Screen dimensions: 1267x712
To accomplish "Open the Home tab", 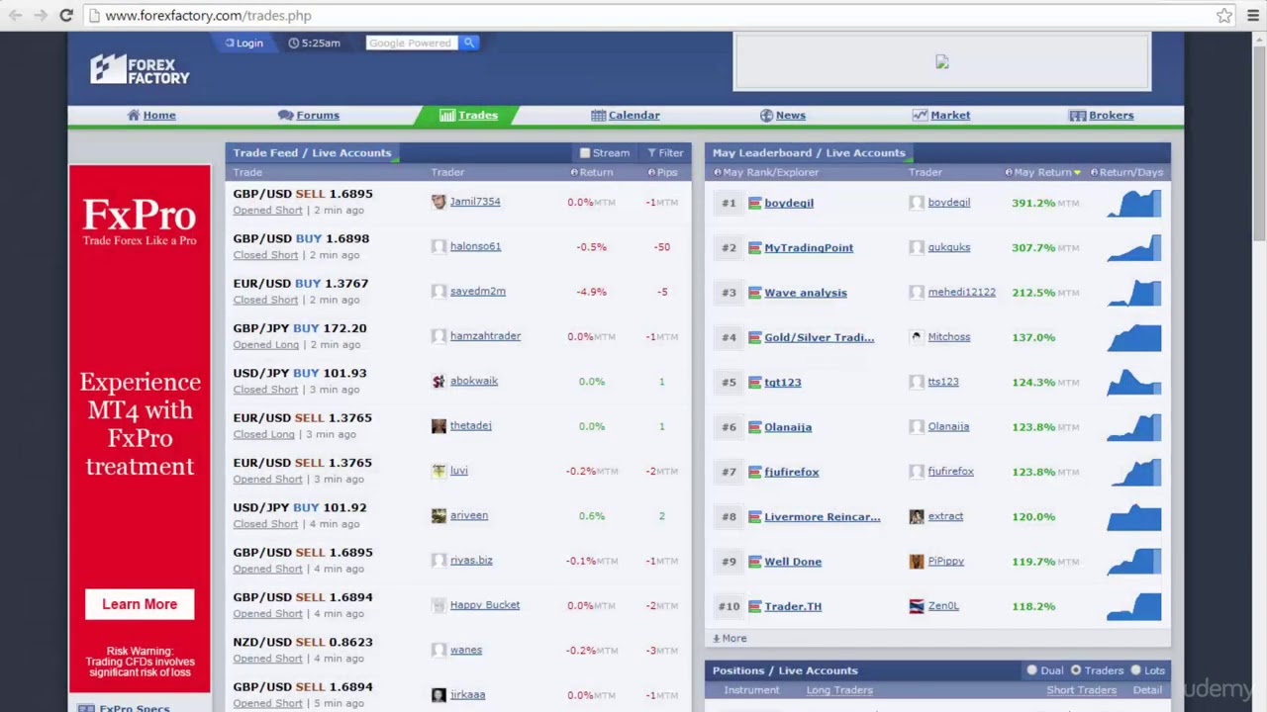I will [x=151, y=116].
